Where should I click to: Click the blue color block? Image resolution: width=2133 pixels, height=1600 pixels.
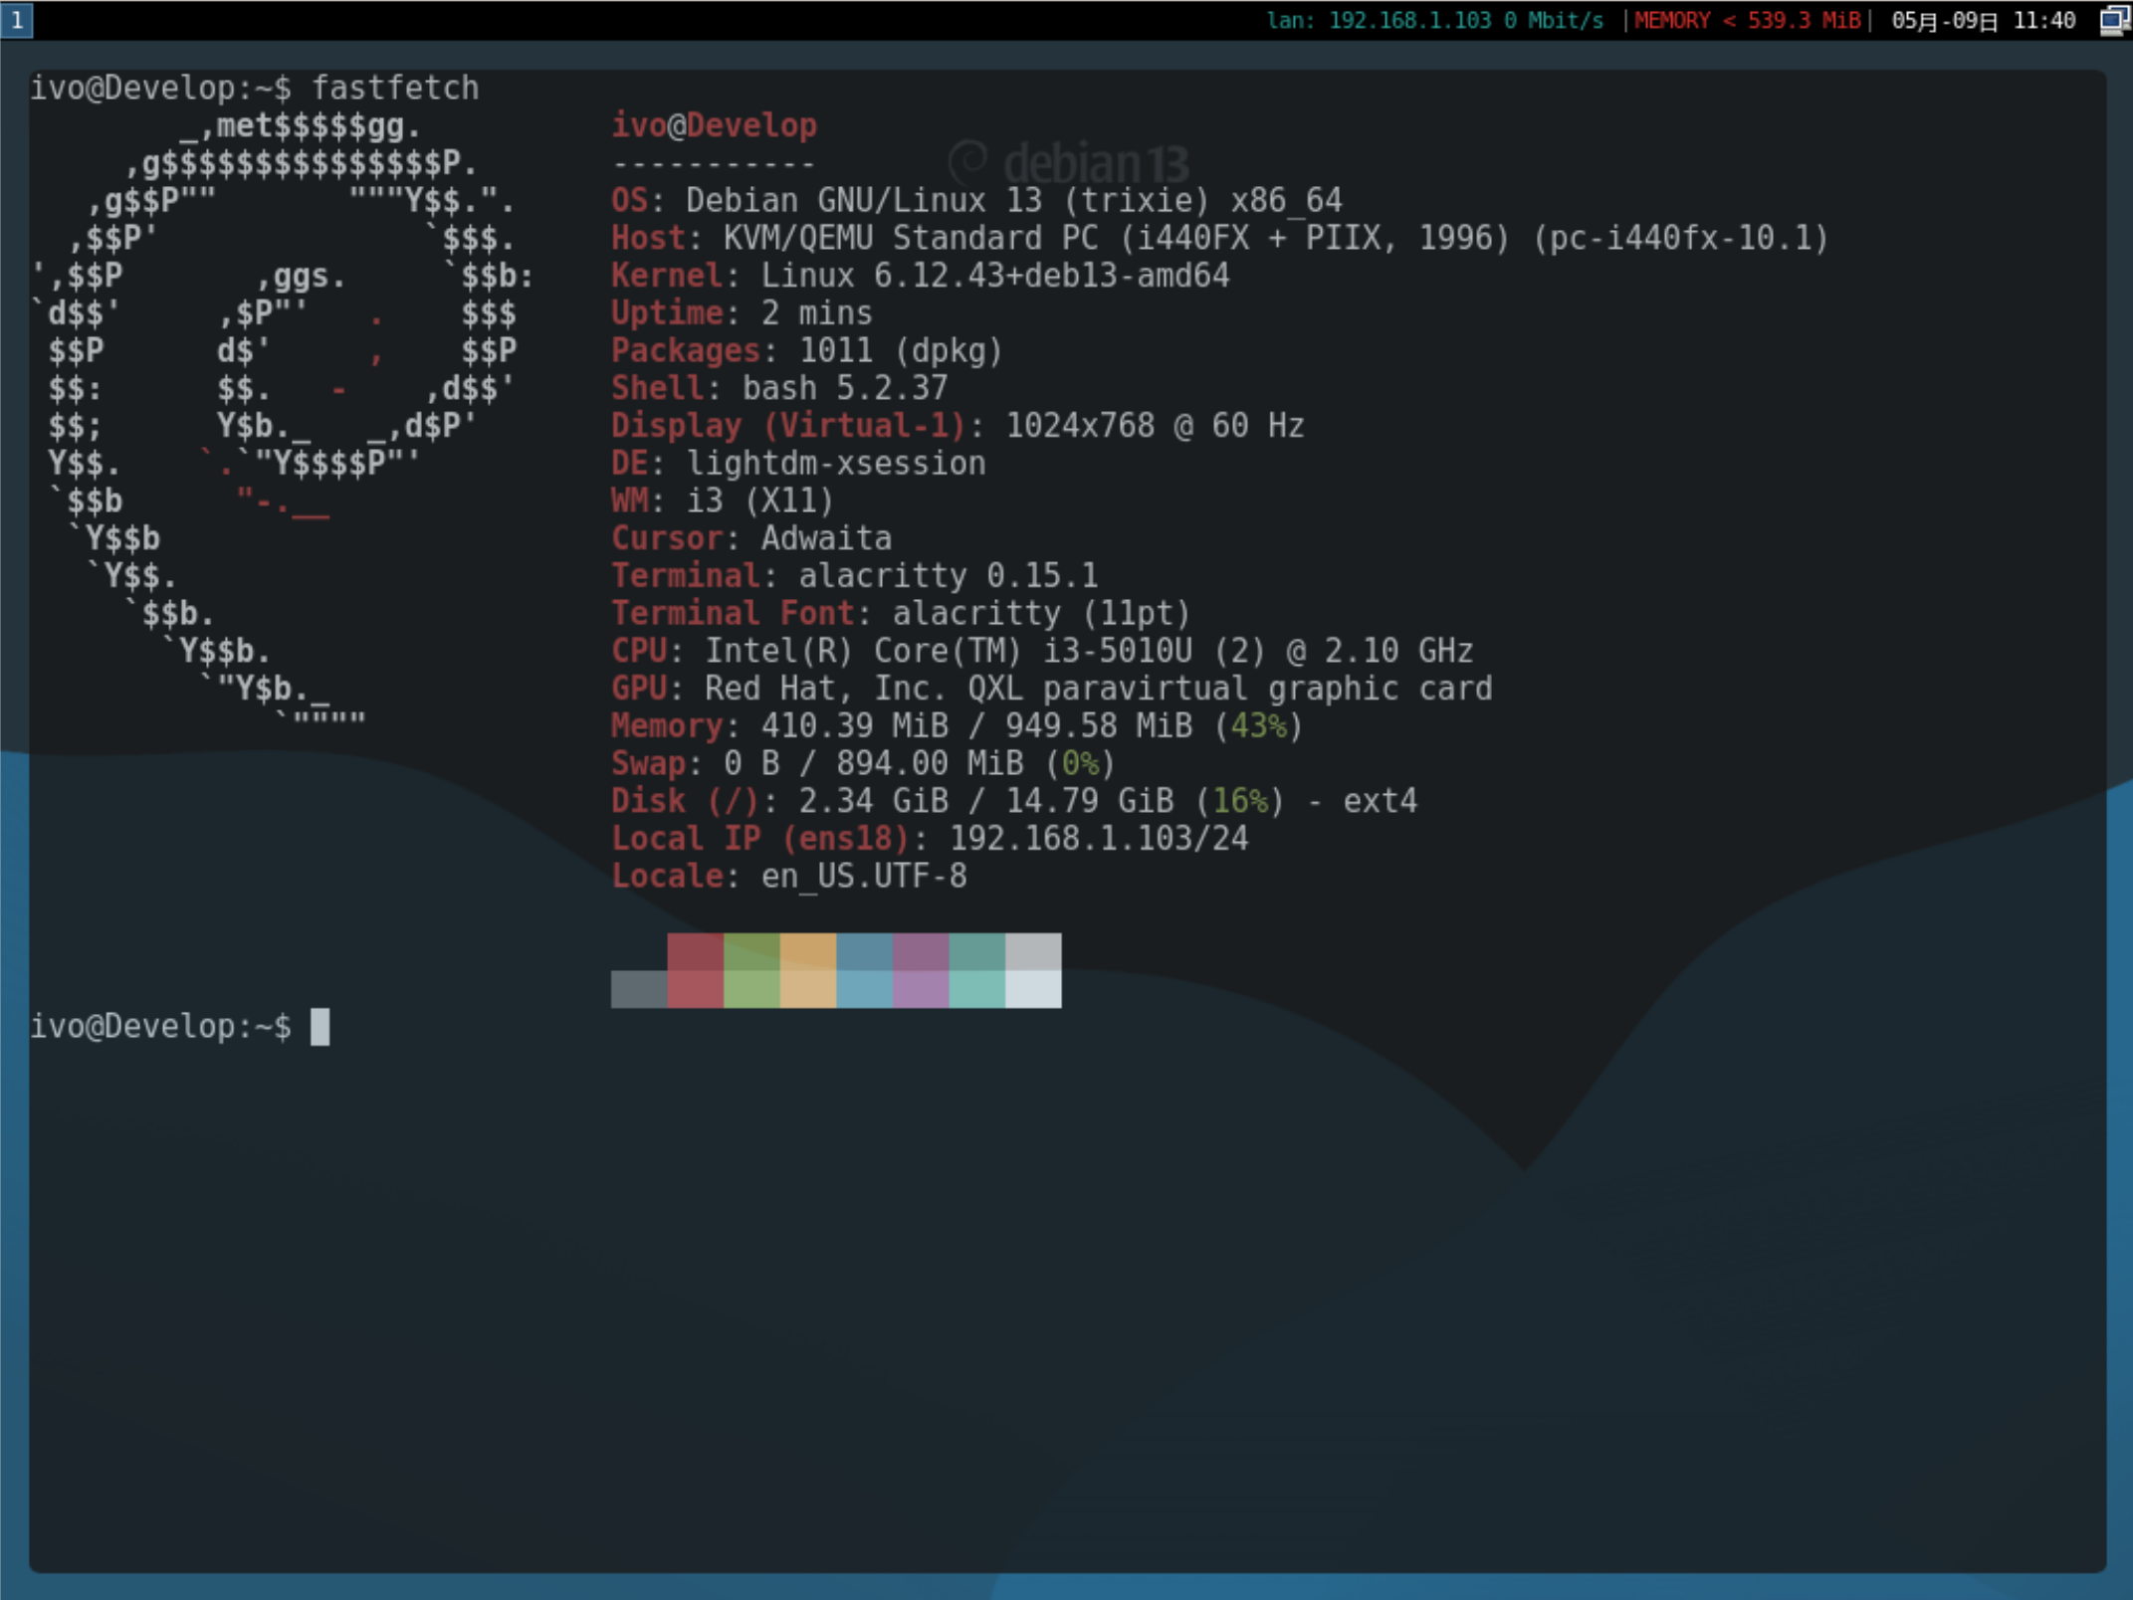[864, 970]
